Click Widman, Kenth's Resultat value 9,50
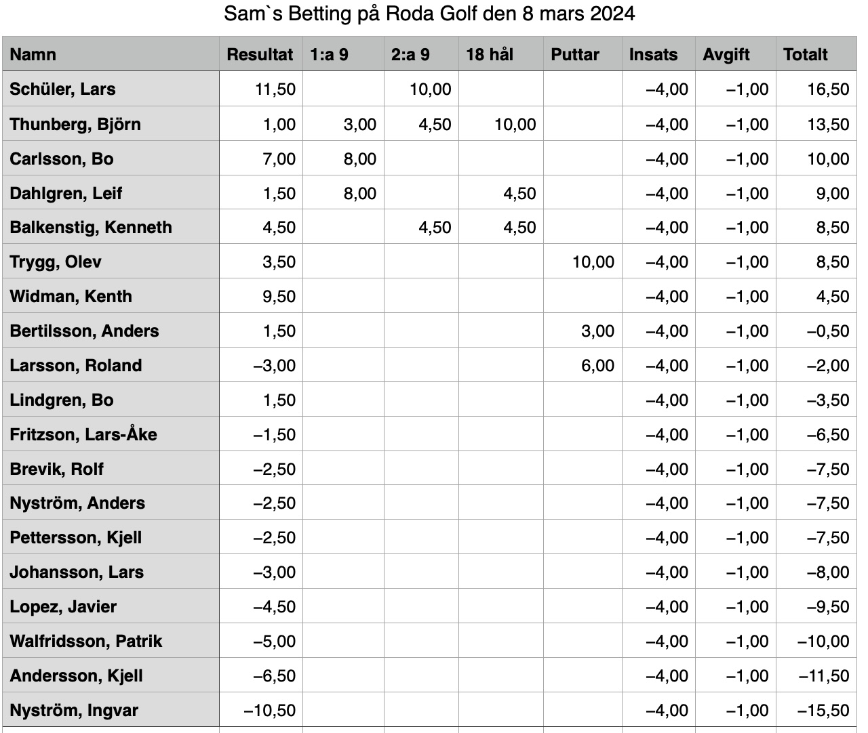 point(260,296)
